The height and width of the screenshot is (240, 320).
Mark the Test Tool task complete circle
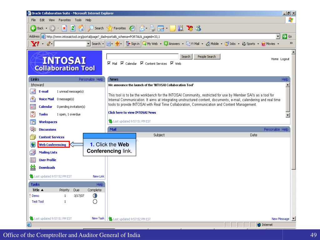point(95,202)
